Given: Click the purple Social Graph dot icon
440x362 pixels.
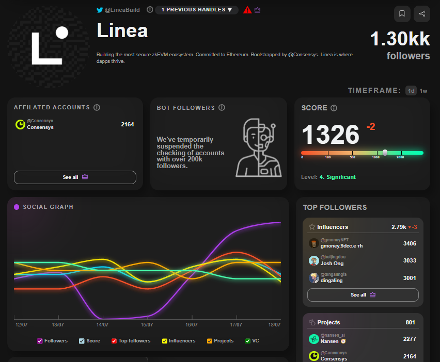Looking at the screenshot, I should pyautogui.click(x=17, y=207).
